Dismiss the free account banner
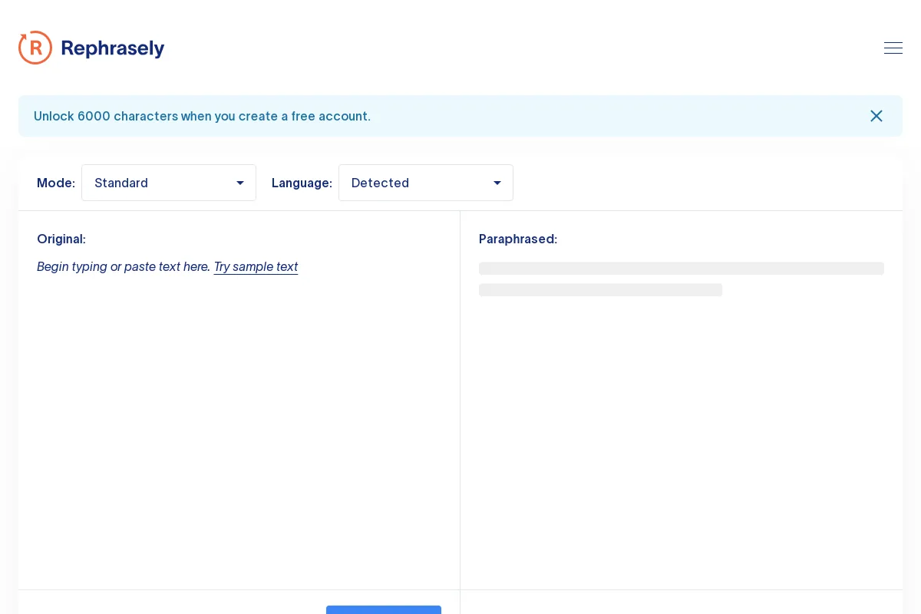The image size is (921, 614). point(876,116)
